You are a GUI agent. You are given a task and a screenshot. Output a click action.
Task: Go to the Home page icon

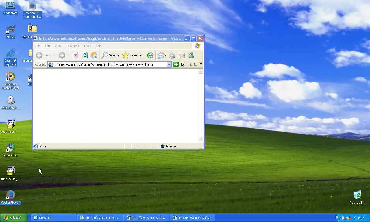pos(94,55)
